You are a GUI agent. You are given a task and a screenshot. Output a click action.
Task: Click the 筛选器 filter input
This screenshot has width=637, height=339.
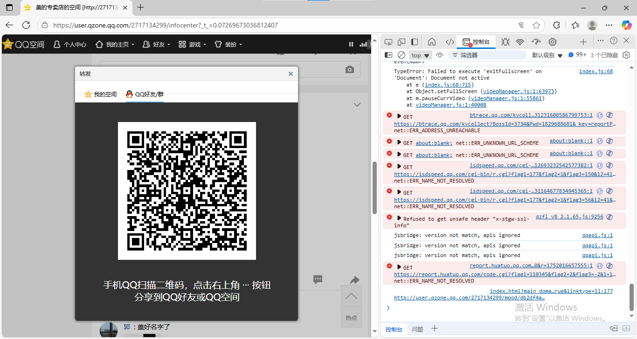coord(487,55)
